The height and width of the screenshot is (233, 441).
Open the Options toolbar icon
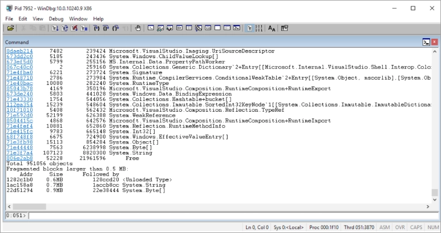(x=285, y=28)
